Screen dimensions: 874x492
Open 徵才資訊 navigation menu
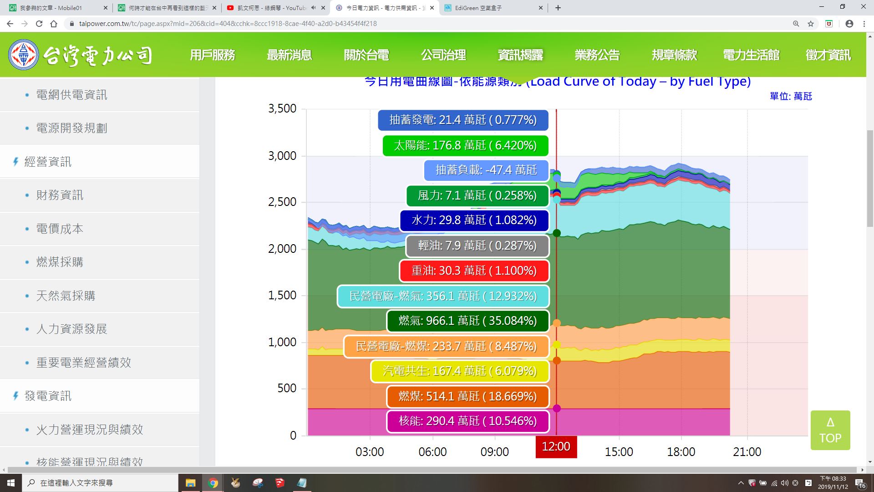(828, 55)
